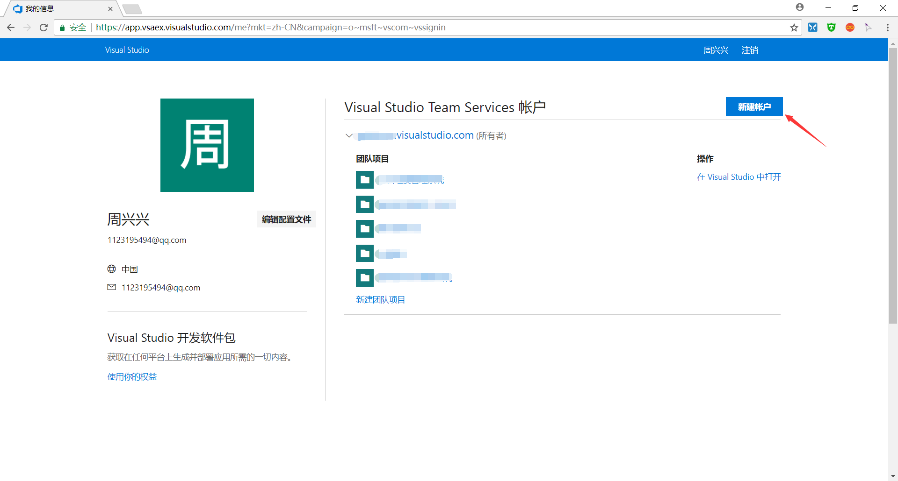Click 周兴兴 profile name text
The width and height of the screenshot is (898, 481).
pos(128,219)
